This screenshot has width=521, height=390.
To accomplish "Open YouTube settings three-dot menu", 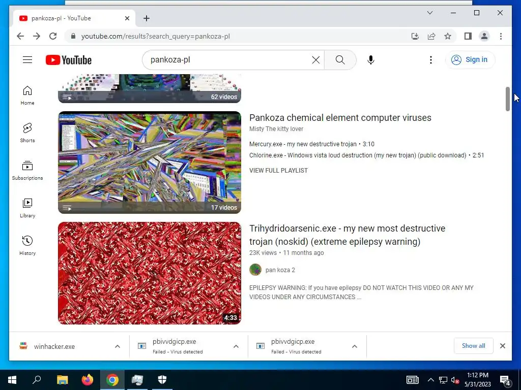I will tap(430, 60).
